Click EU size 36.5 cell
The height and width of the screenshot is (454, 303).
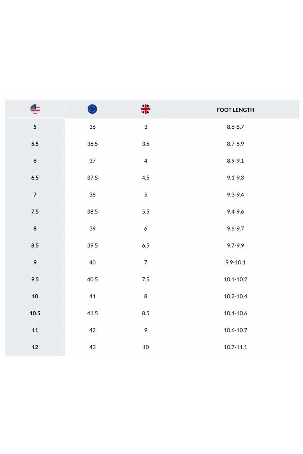92,144
